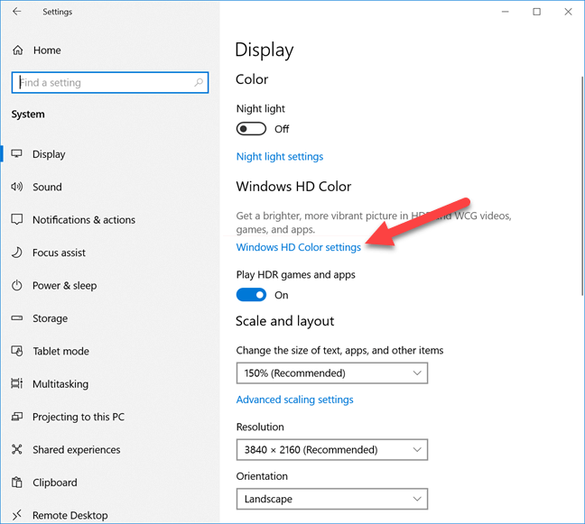585x524 pixels.
Task: Click the Sound speaker icon
Action: point(17,187)
